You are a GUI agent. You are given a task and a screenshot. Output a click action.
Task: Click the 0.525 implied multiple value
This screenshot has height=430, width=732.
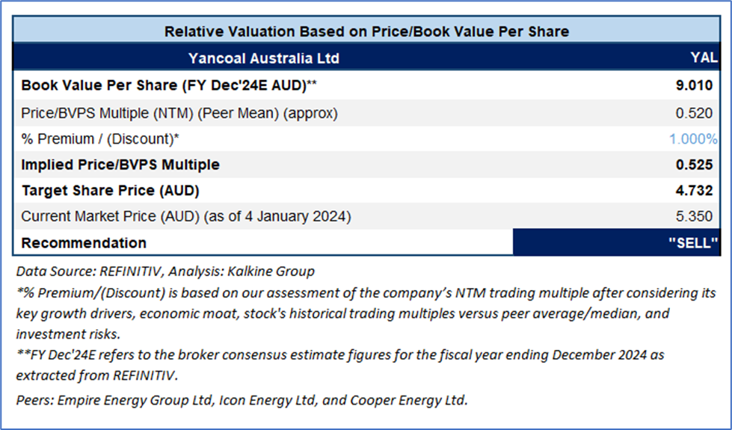pos(694,165)
